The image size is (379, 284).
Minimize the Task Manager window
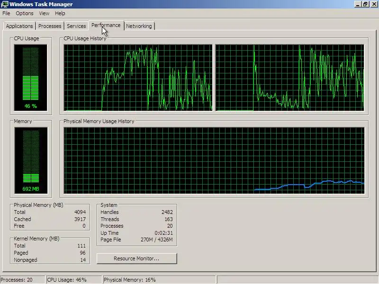(358, 4)
